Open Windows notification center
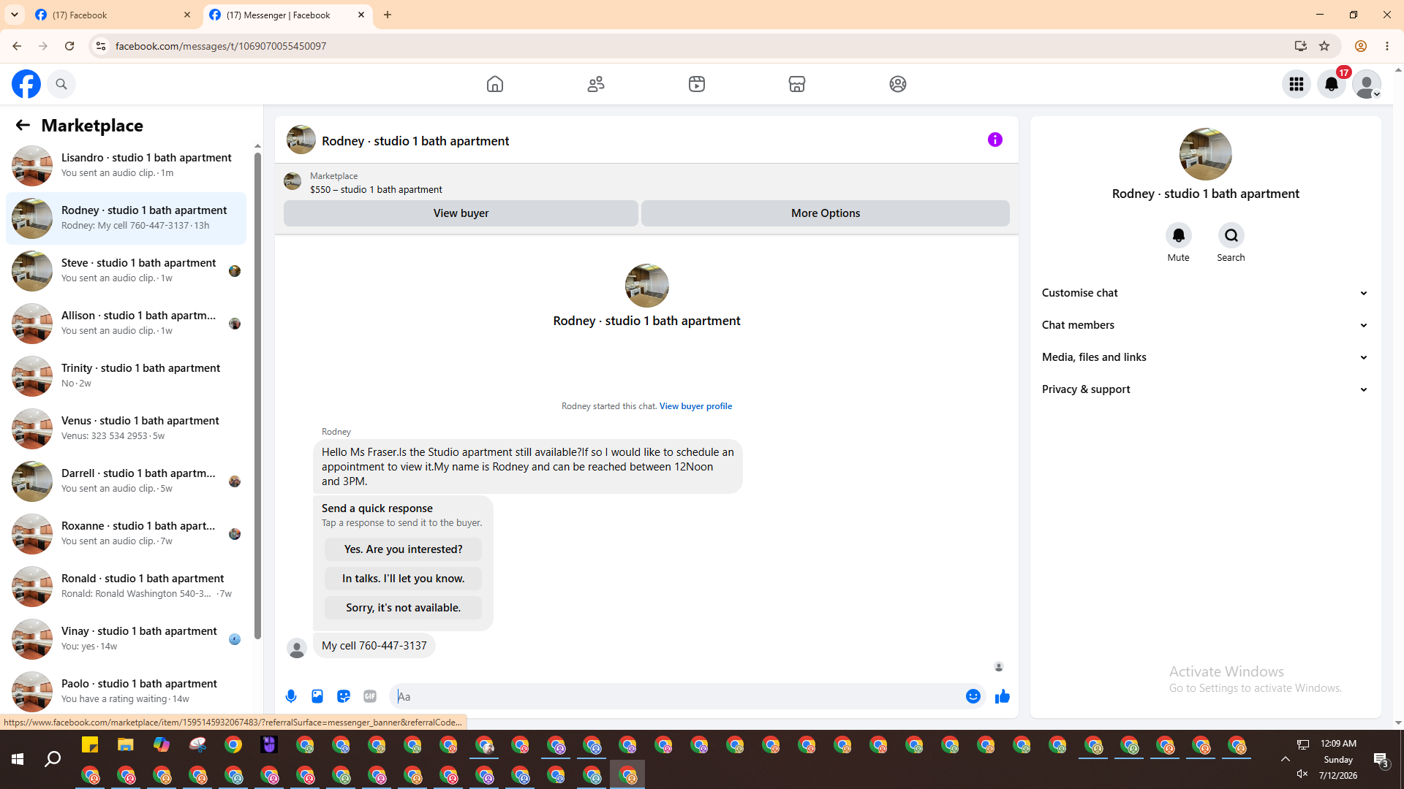Screen dimensions: 1404x789 click(1381, 761)
